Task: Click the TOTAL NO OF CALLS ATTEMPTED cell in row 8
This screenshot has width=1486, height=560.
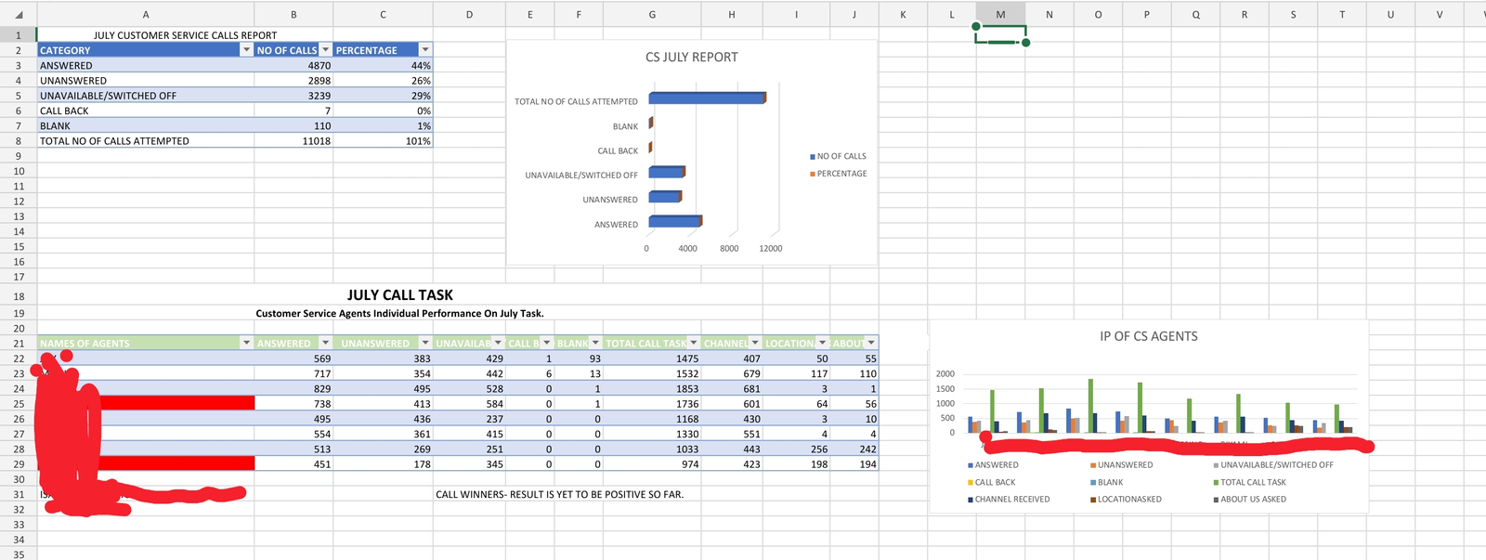Action: pyautogui.click(x=146, y=141)
